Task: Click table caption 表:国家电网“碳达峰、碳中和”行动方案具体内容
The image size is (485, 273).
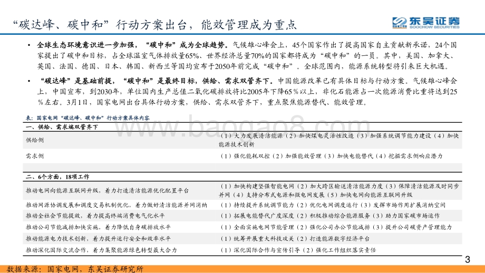Action: point(88,118)
